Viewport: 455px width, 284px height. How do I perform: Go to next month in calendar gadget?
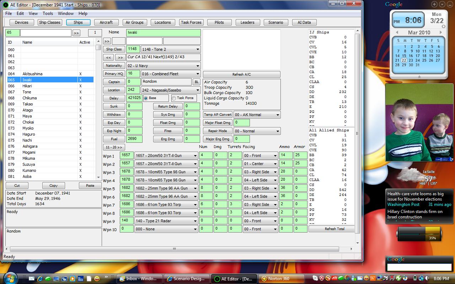tap(441, 32)
